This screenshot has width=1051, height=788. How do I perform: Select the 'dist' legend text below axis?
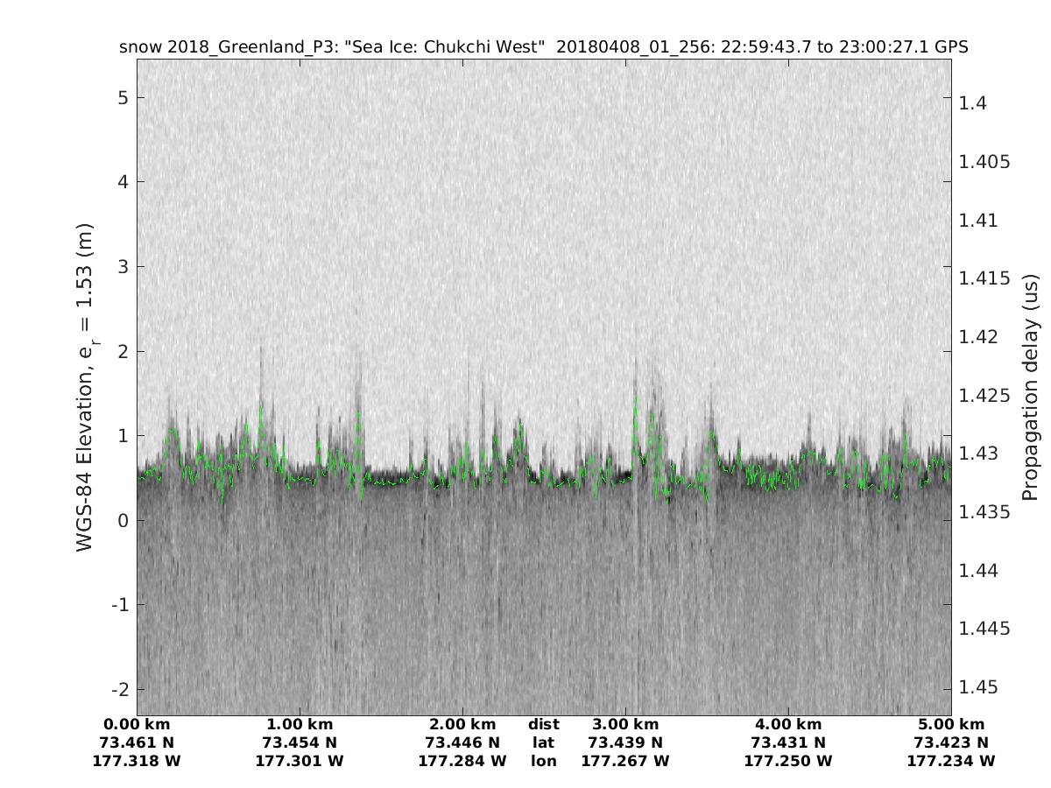[543, 724]
